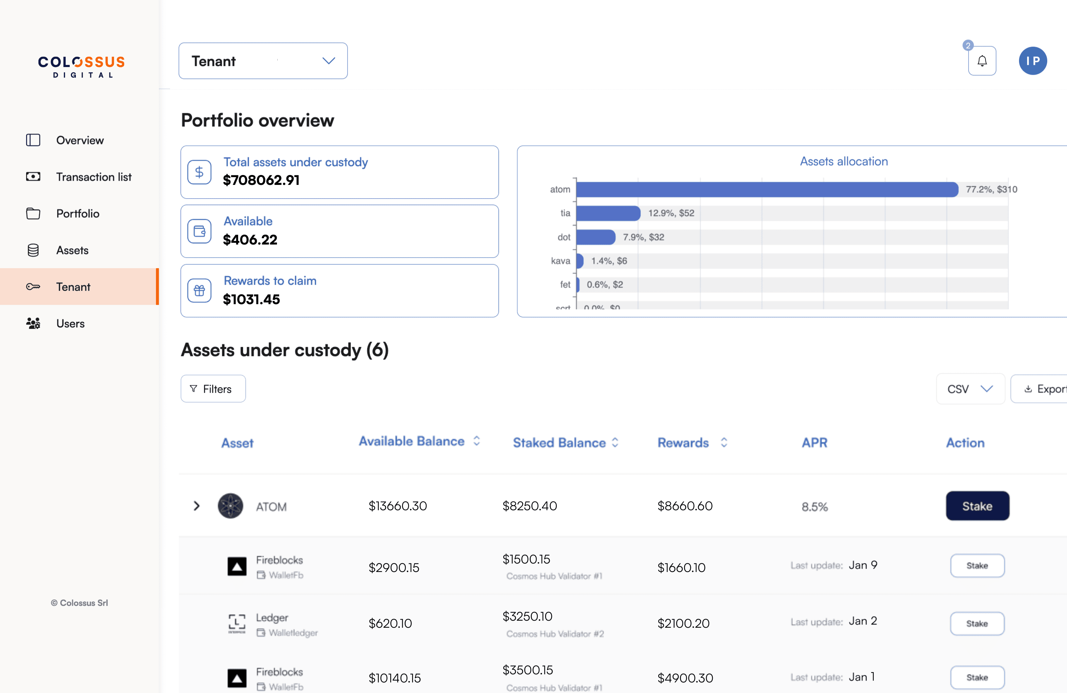Click the wallet icon in Available card
The width and height of the screenshot is (1067, 693).
click(199, 231)
